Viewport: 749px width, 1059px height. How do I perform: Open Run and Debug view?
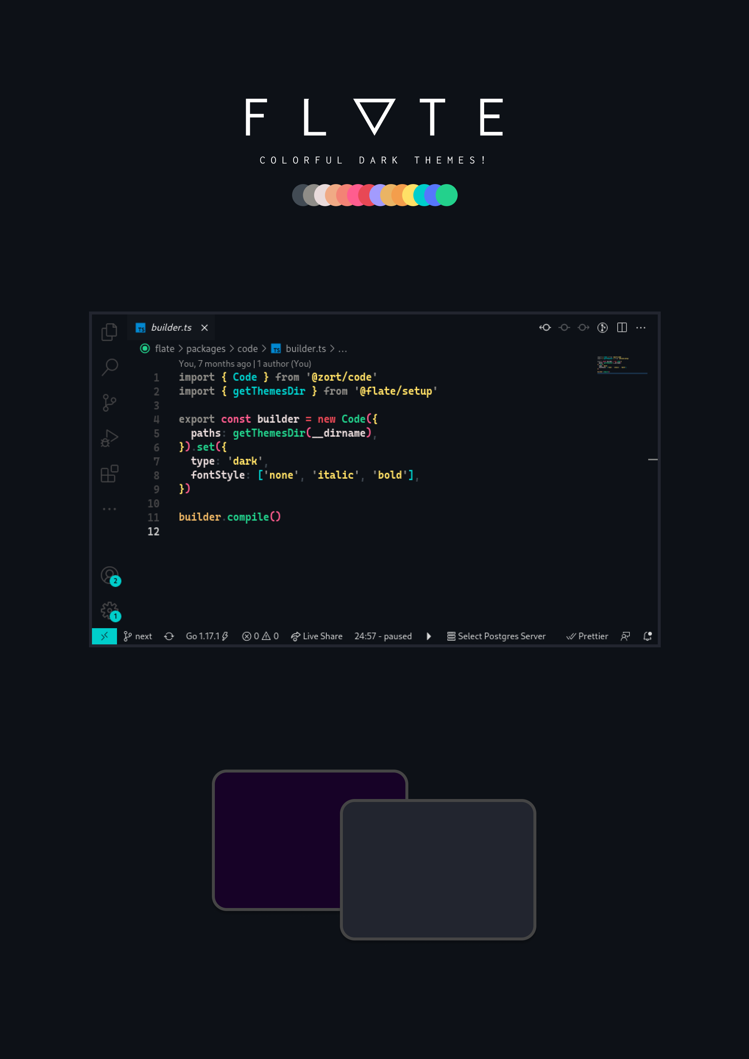pos(109,438)
